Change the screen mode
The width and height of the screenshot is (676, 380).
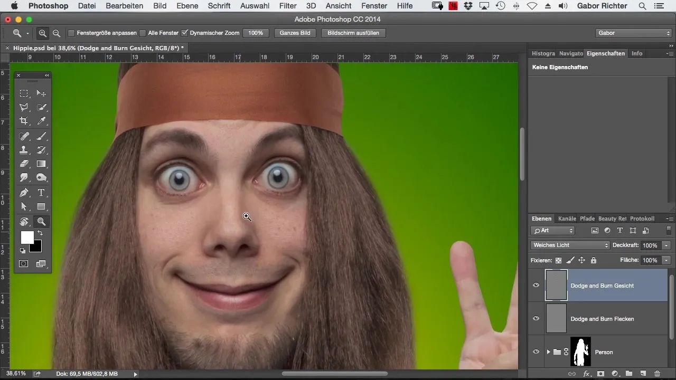point(41,263)
